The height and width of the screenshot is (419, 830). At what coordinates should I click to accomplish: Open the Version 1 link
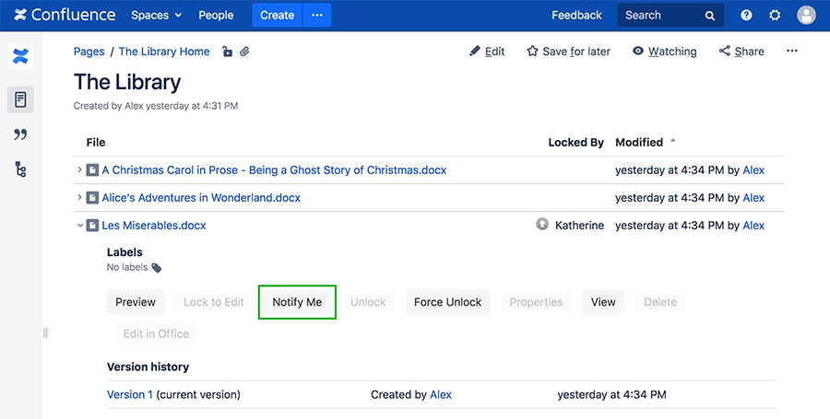130,395
